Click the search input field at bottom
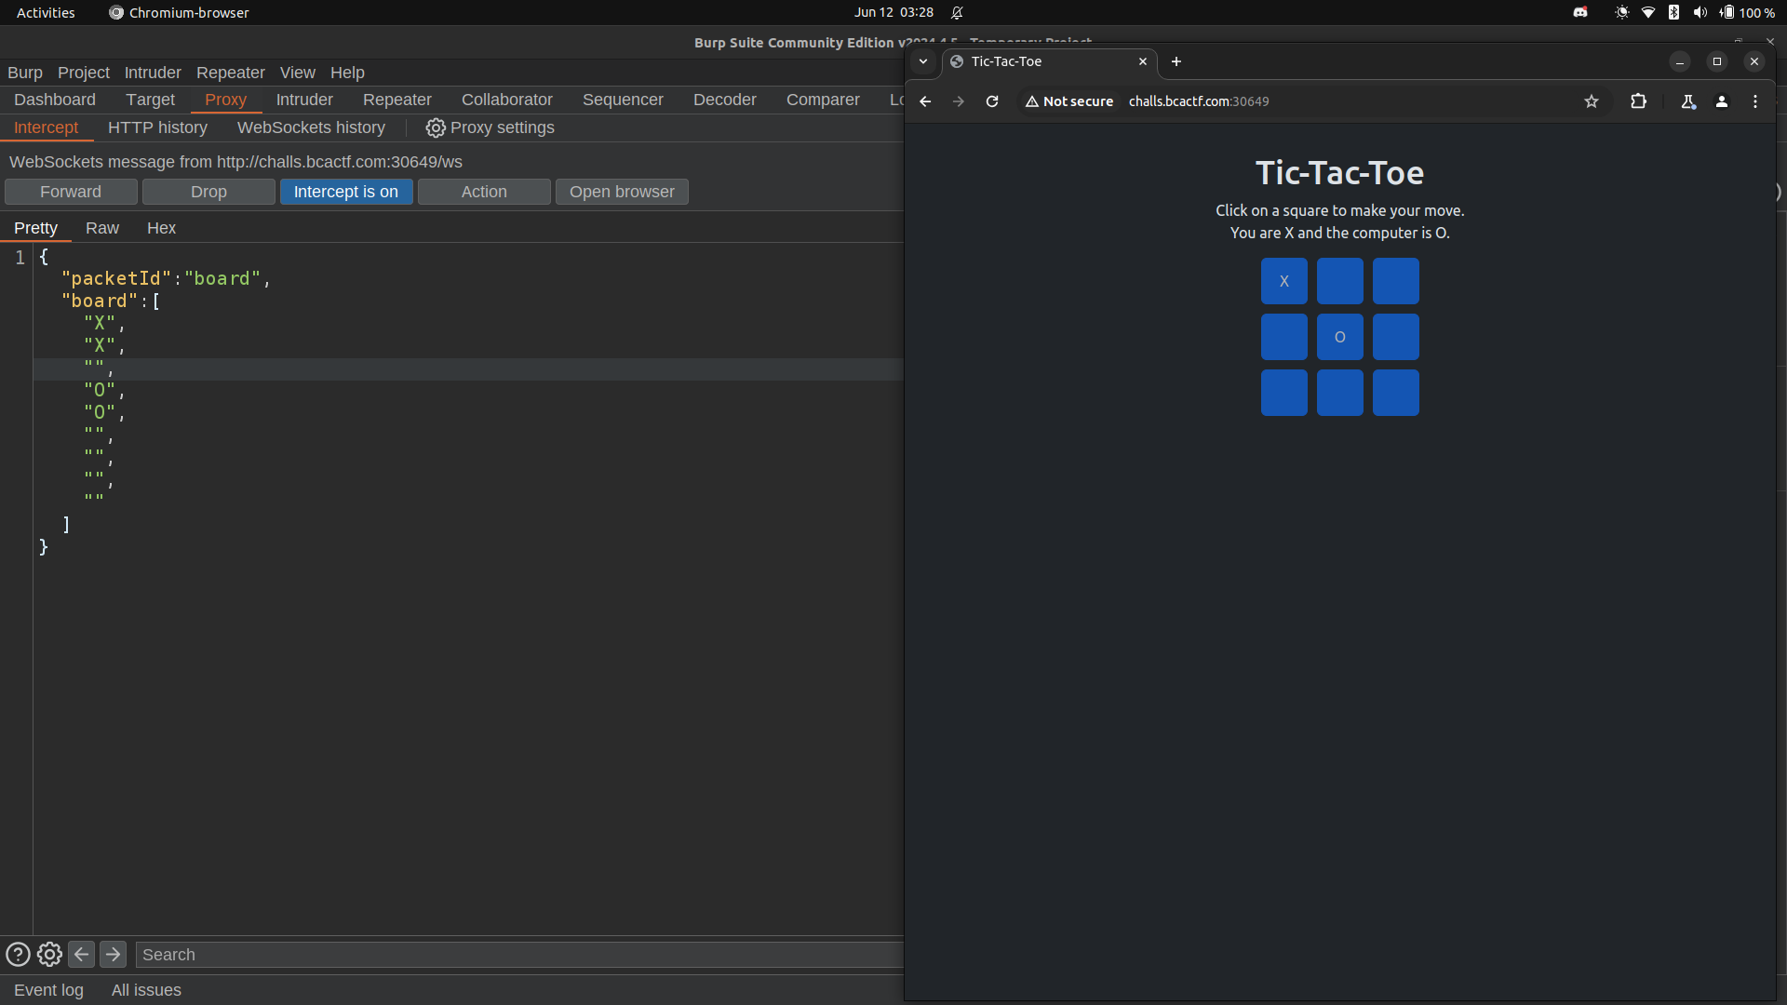This screenshot has height=1005, width=1787. pyautogui.click(x=517, y=955)
